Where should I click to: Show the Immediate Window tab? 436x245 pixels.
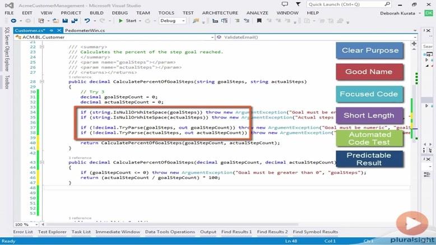(x=118, y=232)
